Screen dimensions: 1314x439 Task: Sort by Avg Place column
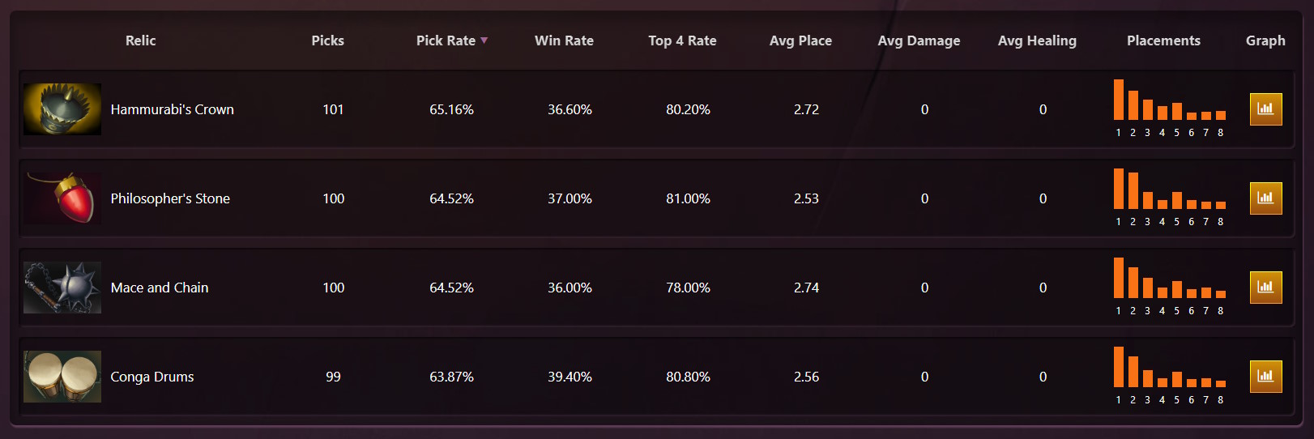click(800, 40)
